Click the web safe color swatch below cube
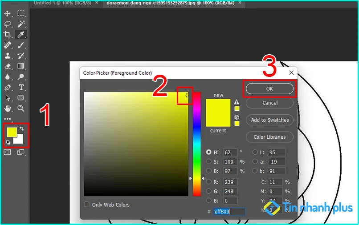 [x=237, y=124]
